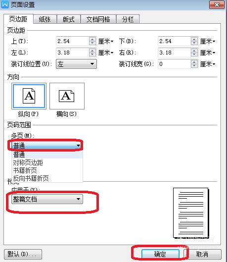Click the top margin 上 input field
The image size is (227, 262).
pos(73,41)
